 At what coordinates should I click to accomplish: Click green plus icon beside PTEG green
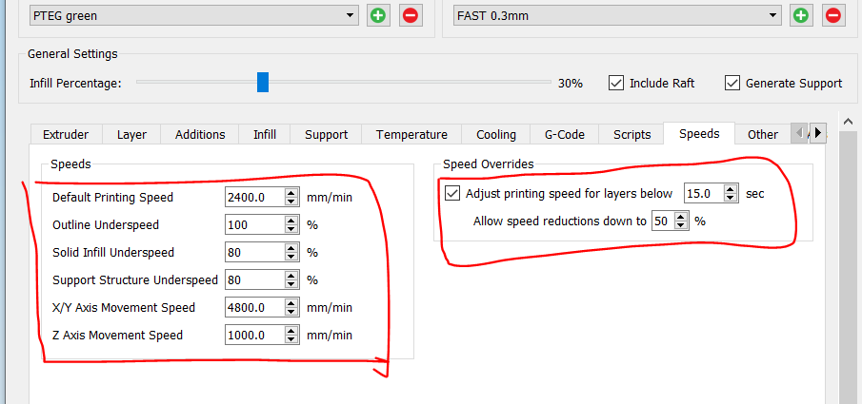pos(379,15)
